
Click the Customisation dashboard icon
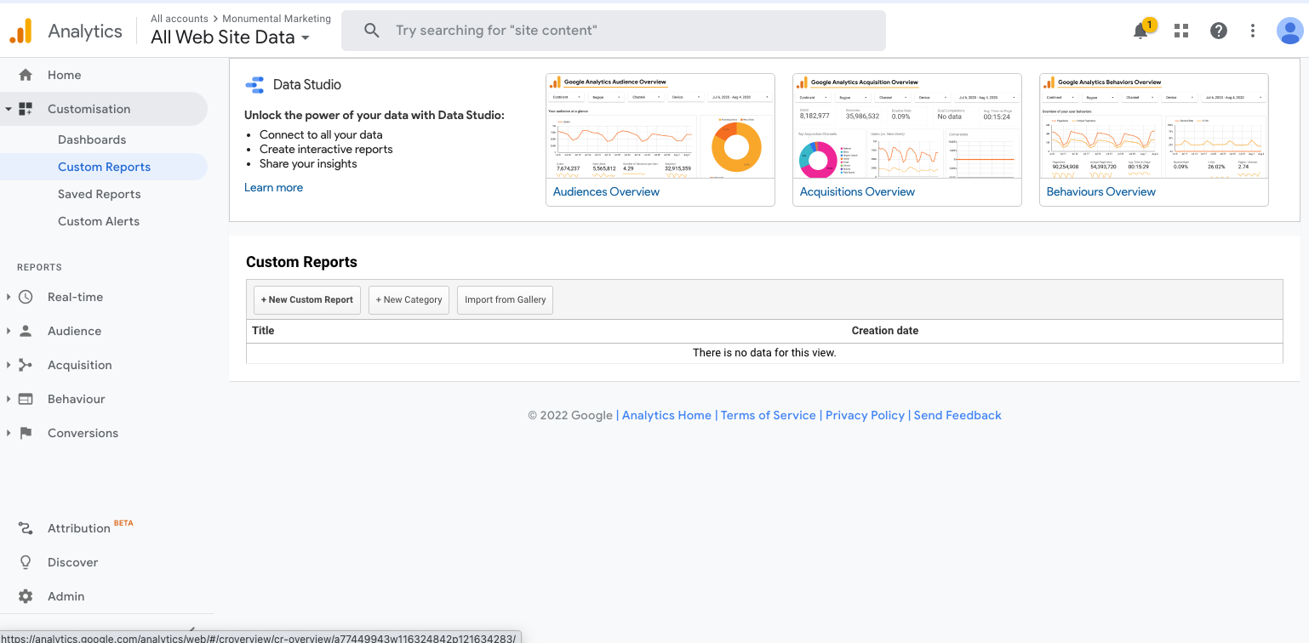(x=26, y=109)
